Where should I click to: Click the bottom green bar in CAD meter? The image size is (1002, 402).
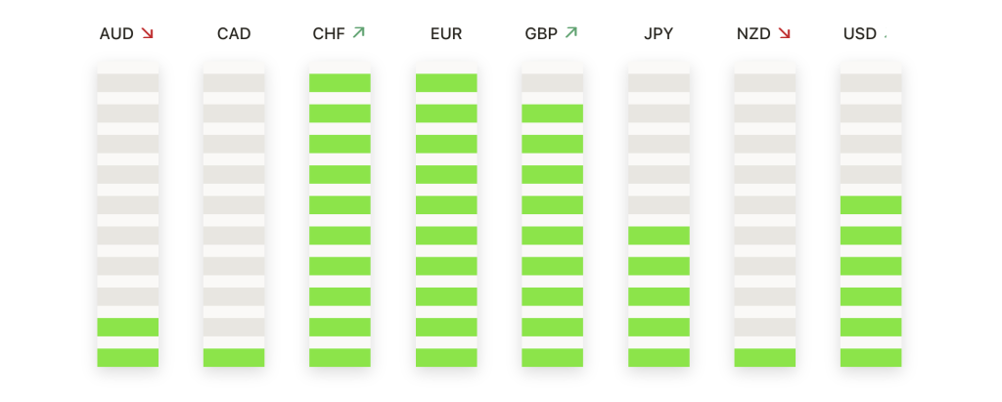[234, 357]
